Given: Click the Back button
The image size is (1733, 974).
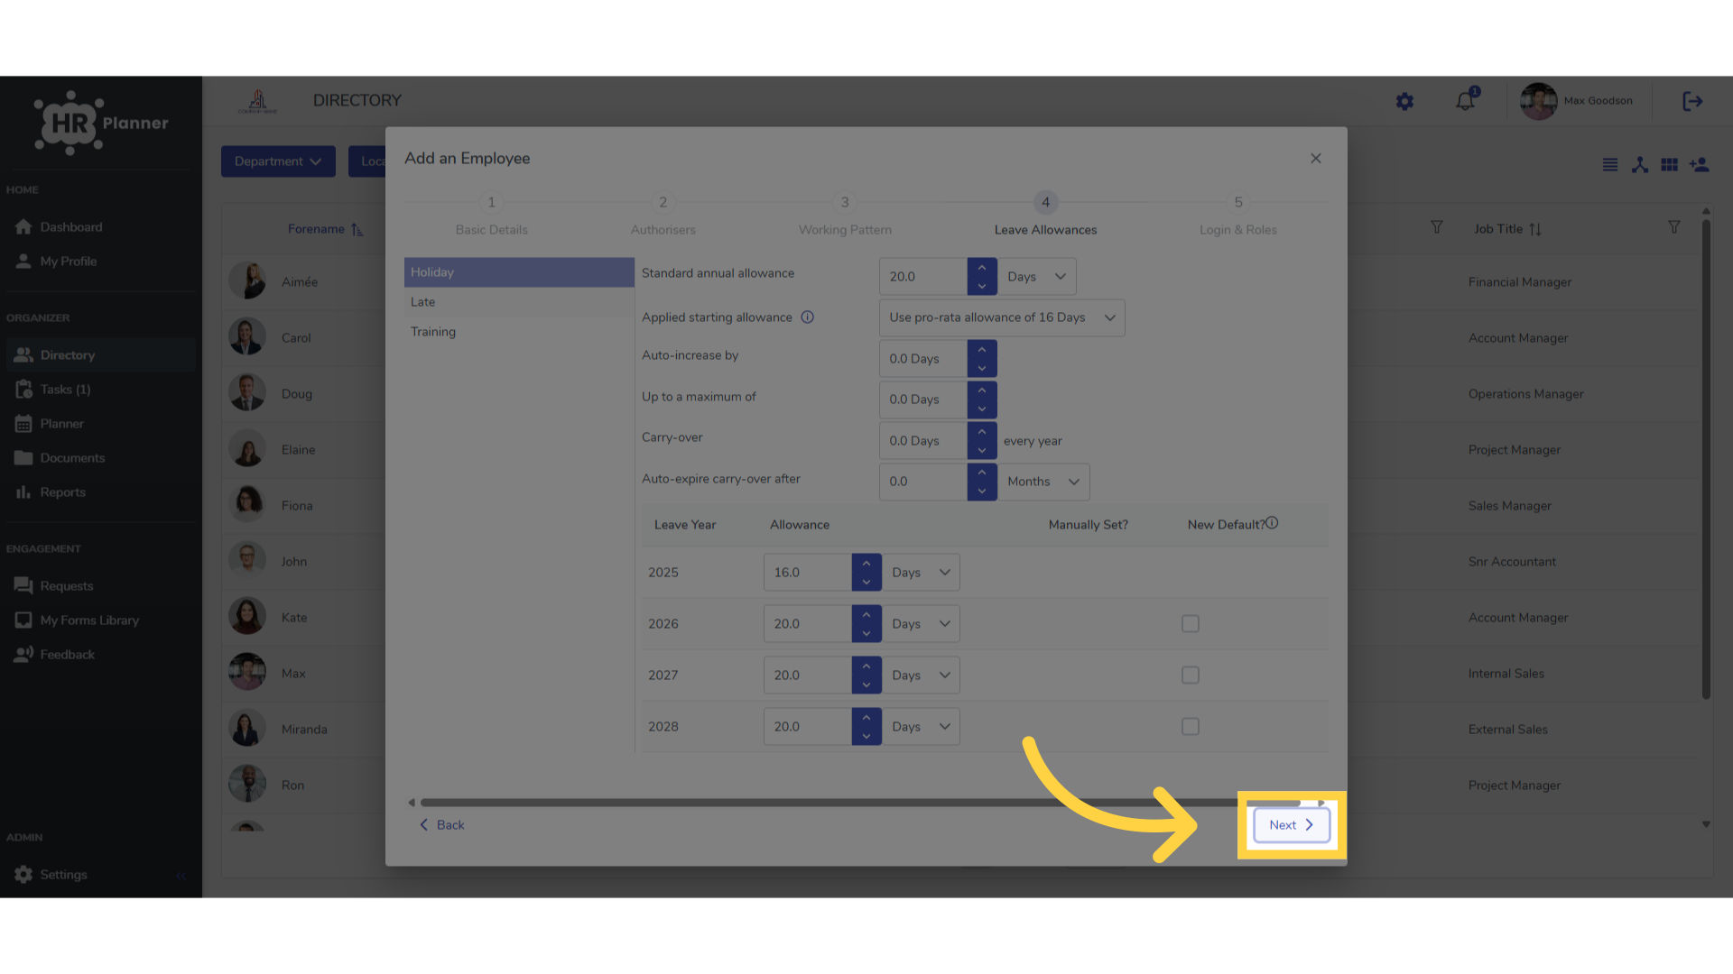Looking at the screenshot, I should 442,825.
